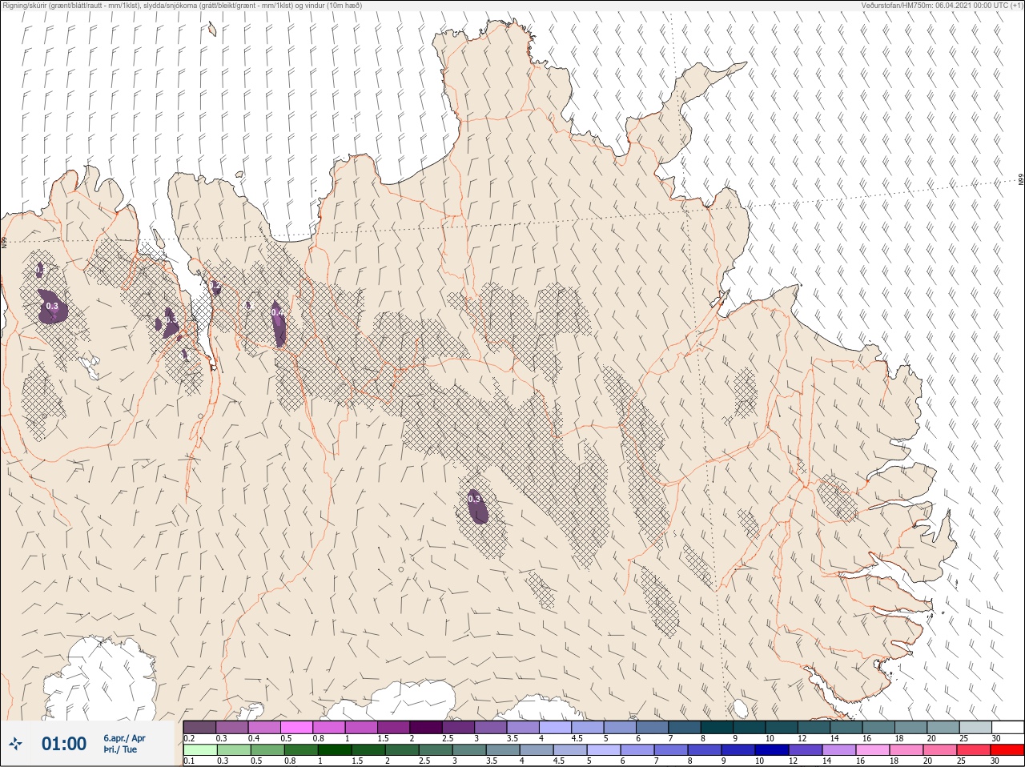Select the upper legend swatch labeled 4.5
The image size is (1025, 767).
coord(589,727)
